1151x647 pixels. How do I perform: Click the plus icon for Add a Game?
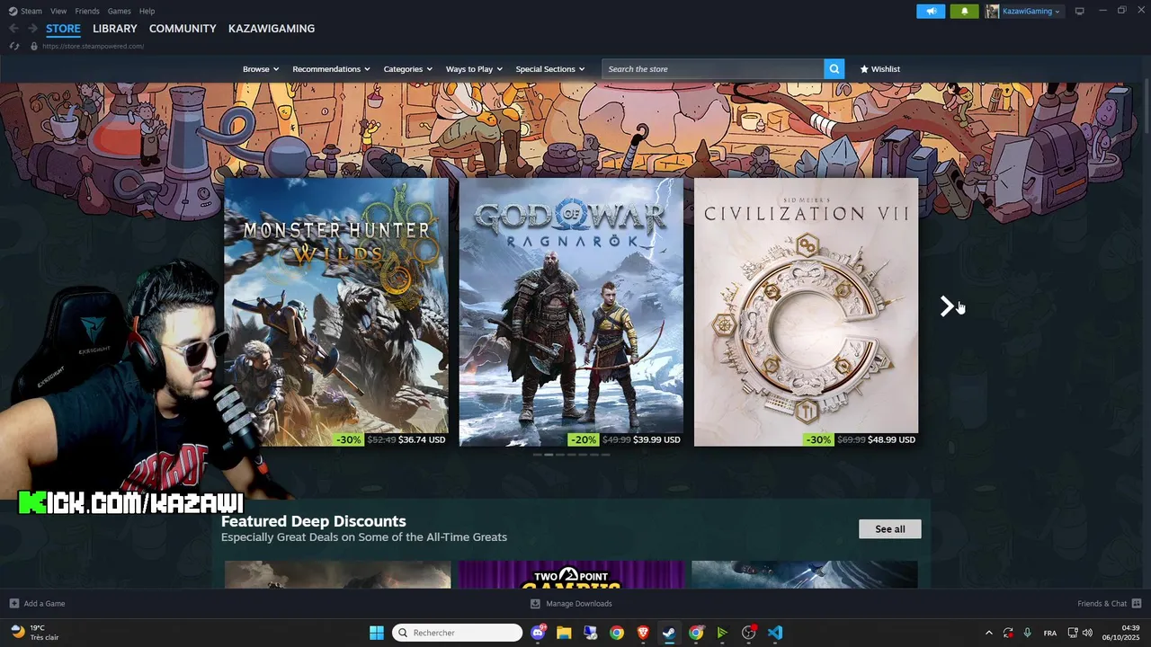[13, 604]
